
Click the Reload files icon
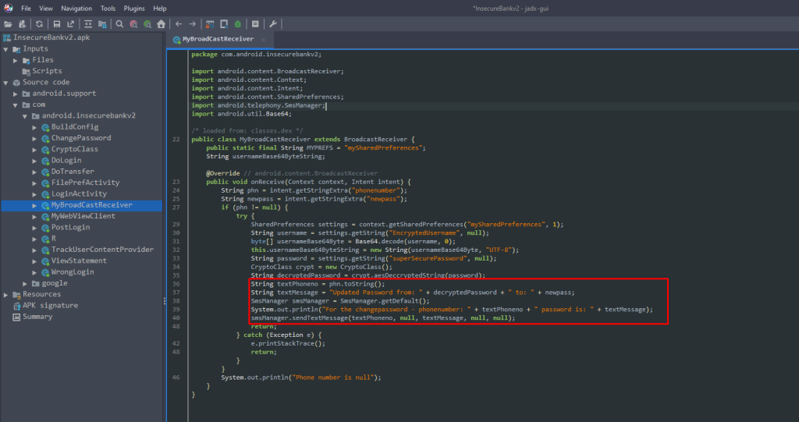click(x=39, y=24)
